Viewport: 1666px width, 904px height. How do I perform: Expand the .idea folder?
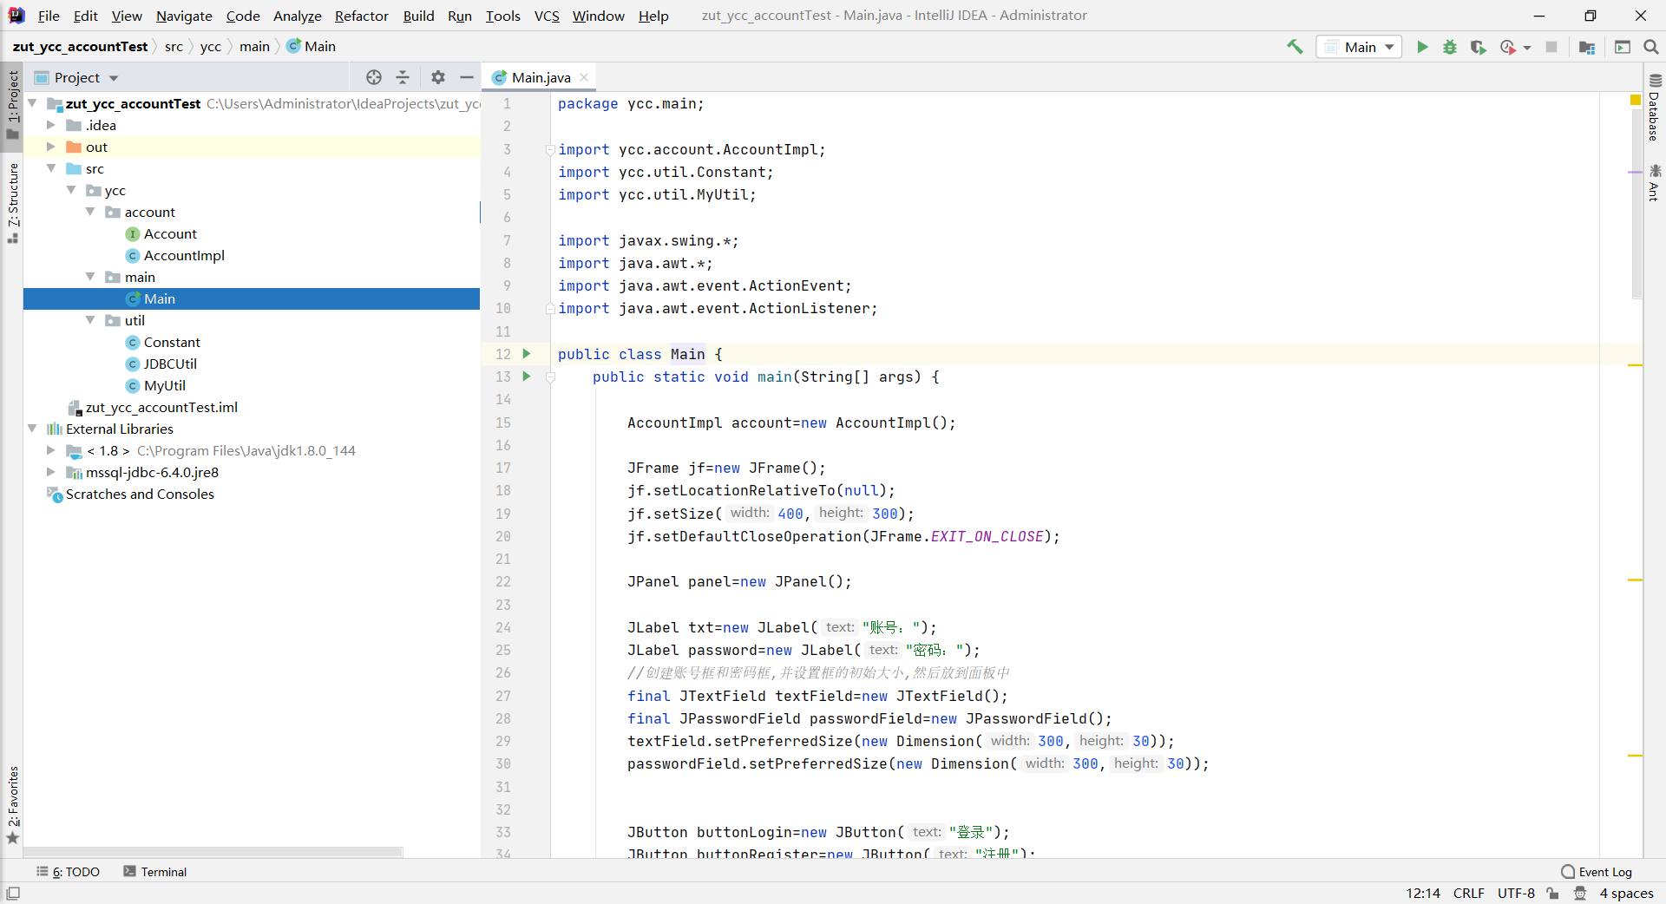pyautogui.click(x=50, y=125)
